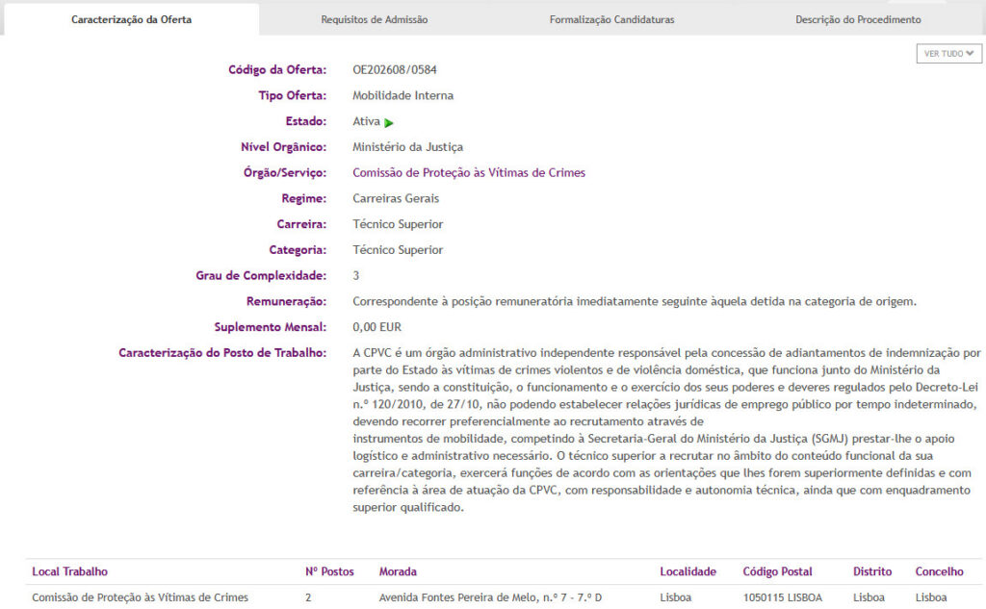
Task: Click the Suplemento Mensal label
Action: pos(271,327)
